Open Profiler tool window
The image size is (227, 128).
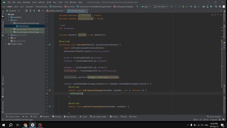pyautogui.click(x=133, y=117)
